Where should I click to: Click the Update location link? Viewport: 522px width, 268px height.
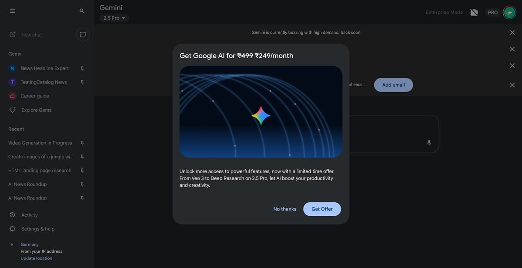coord(37,258)
